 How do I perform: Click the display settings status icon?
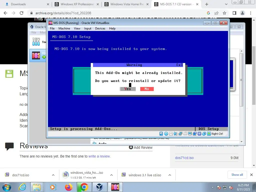190,134
